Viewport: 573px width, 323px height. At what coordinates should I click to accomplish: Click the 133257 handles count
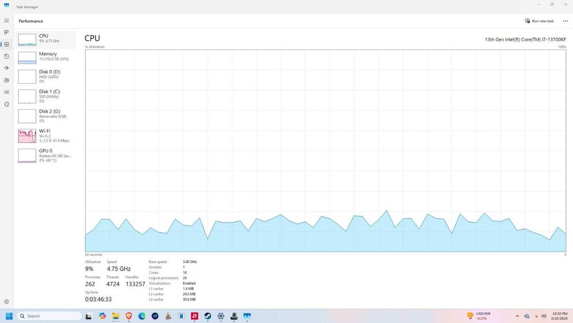coord(135,284)
